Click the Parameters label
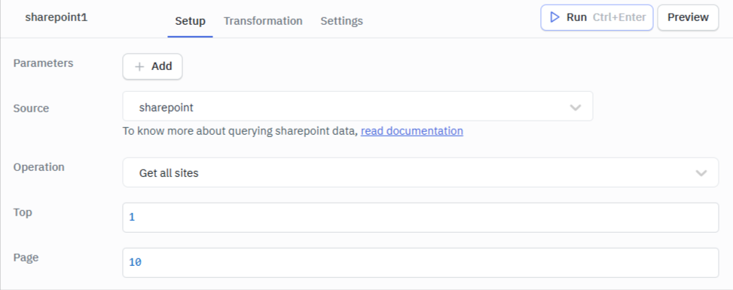The width and height of the screenshot is (733, 290). pos(43,63)
